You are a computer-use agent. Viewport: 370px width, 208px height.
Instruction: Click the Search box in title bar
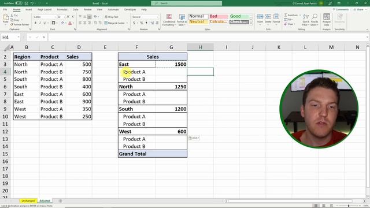pos(186,3)
